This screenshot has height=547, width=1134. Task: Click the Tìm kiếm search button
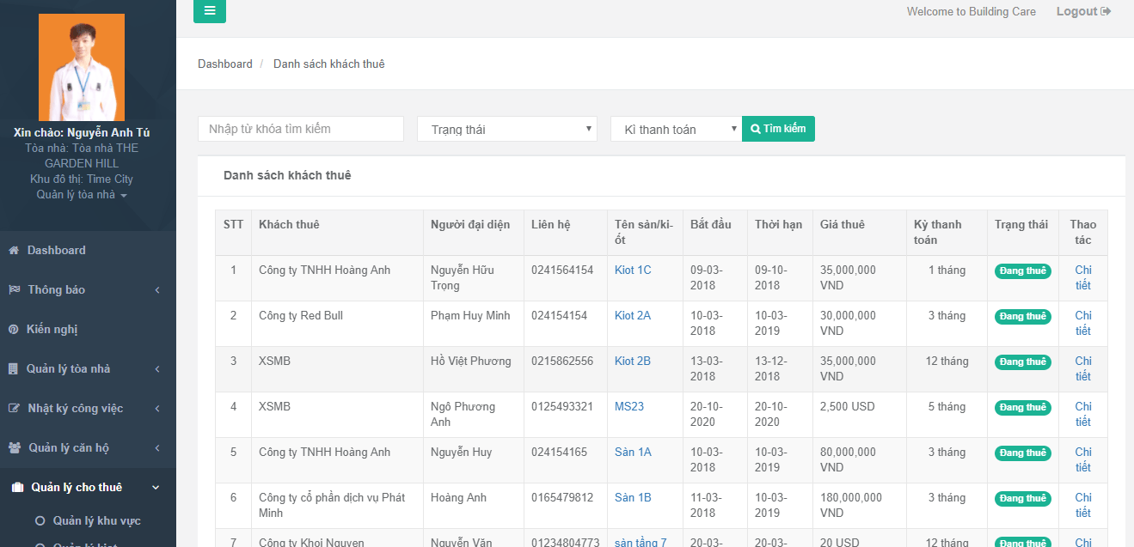778,129
